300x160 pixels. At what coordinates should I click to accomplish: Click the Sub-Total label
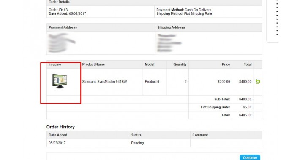coord(222,99)
